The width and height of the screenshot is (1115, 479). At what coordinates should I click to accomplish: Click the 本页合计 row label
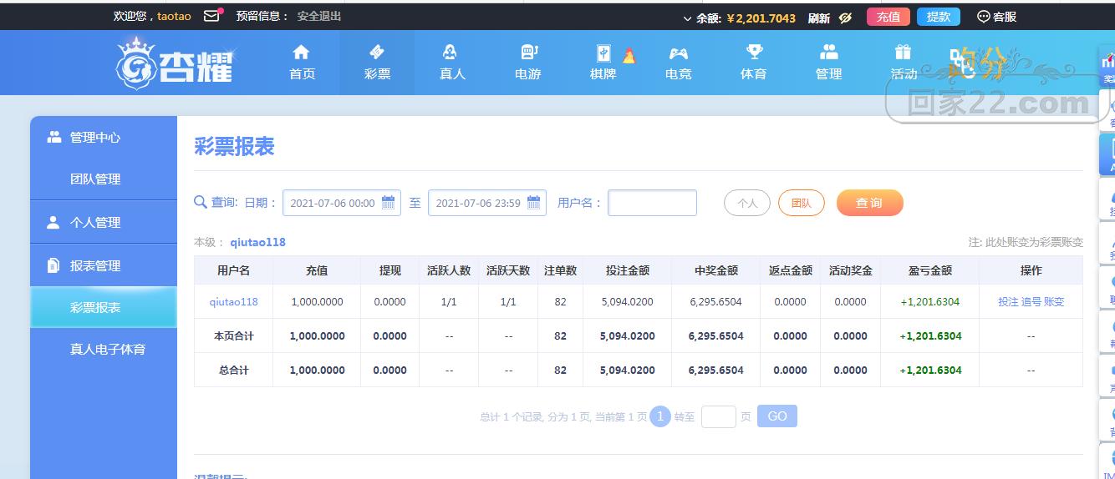pos(234,336)
